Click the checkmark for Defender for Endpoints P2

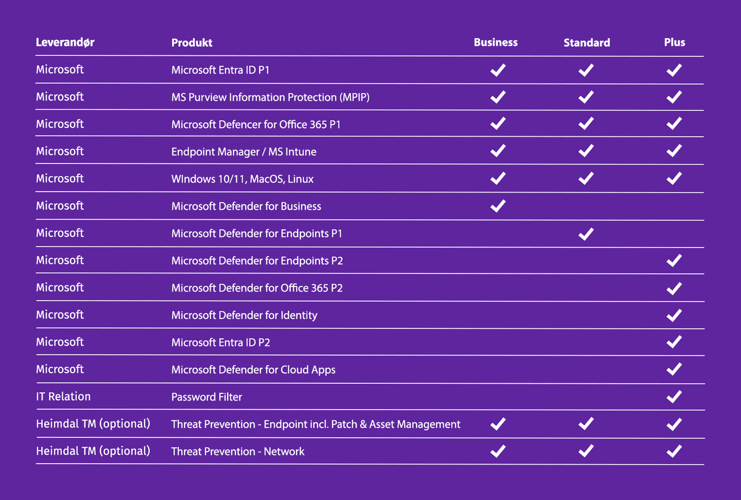[674, 261]
